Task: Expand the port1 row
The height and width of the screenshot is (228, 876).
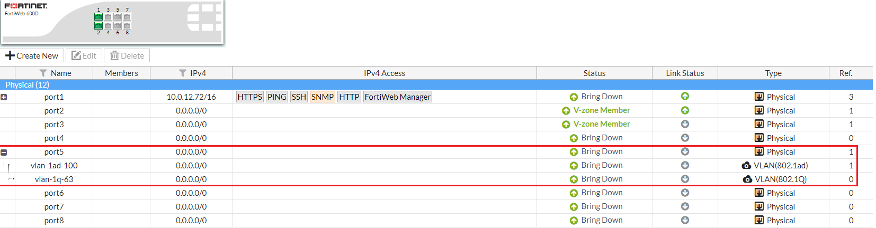Action: [x=4, y=97]
